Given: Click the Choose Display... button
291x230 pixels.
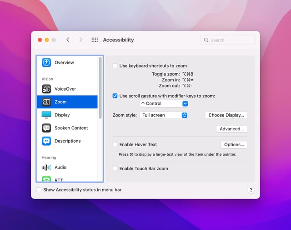Looking at the screenshot, I should [226, 115].
